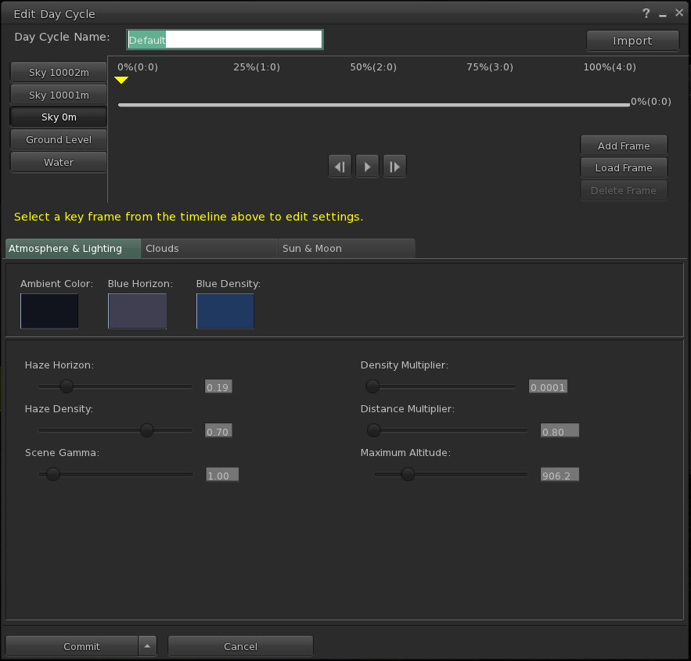Open the Blue Horizon color swatch
691x661 pixels.
(x=138, y=311)
